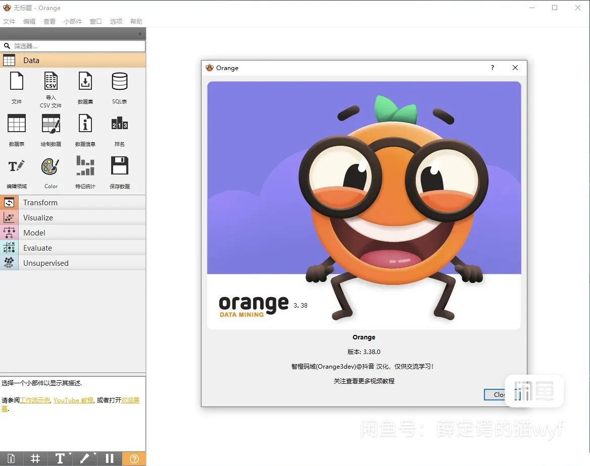
Task: Toggle the pause button in bottom toolbar
Action: [x=110, y=458]
